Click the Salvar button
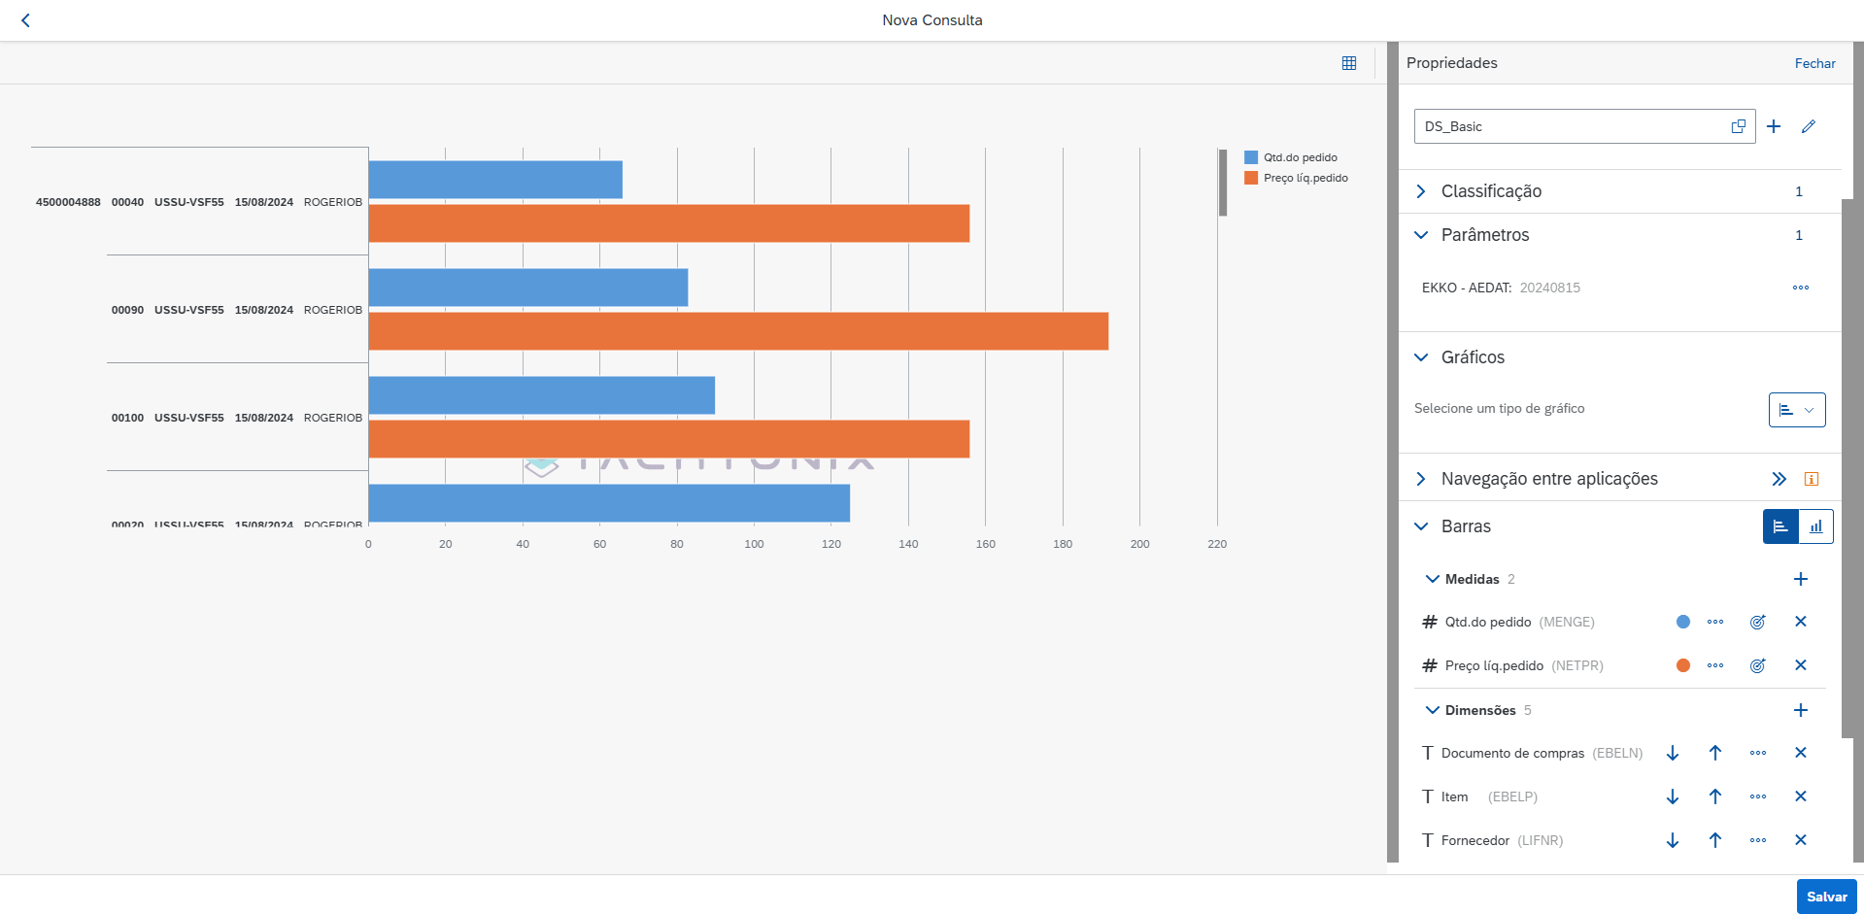Screen dimensions: 1864x915 point(1825,897)
